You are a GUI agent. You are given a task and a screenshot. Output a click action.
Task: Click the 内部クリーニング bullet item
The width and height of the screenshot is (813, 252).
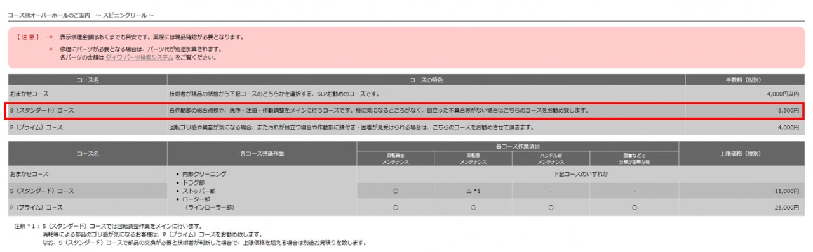pyautogui.click(x=204, y=173)
